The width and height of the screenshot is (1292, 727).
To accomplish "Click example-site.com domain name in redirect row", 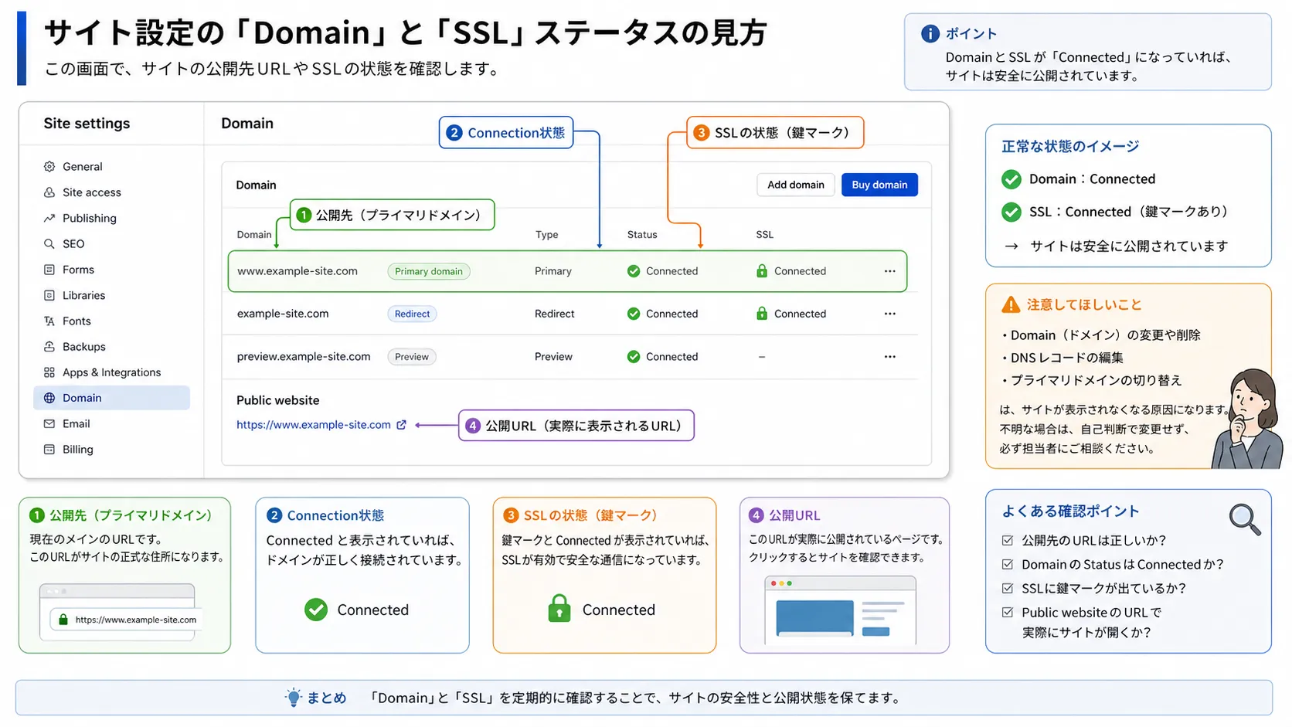I will coord(283,314).
